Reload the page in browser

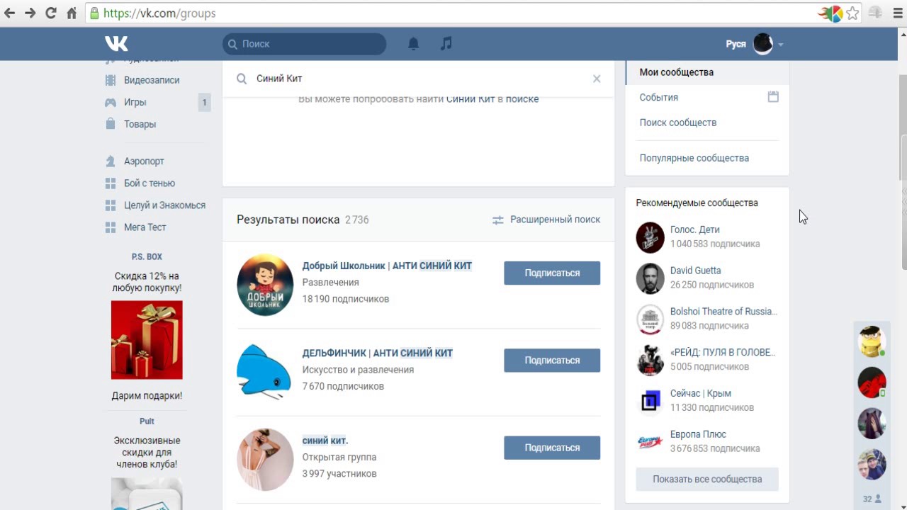point(50,13)
